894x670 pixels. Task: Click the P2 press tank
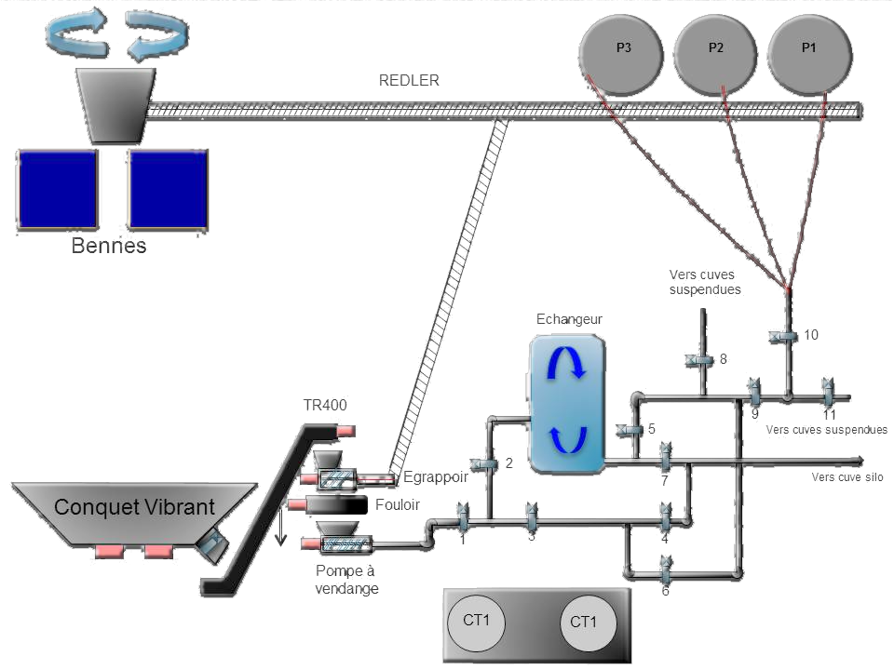click(x=715, y=55)
